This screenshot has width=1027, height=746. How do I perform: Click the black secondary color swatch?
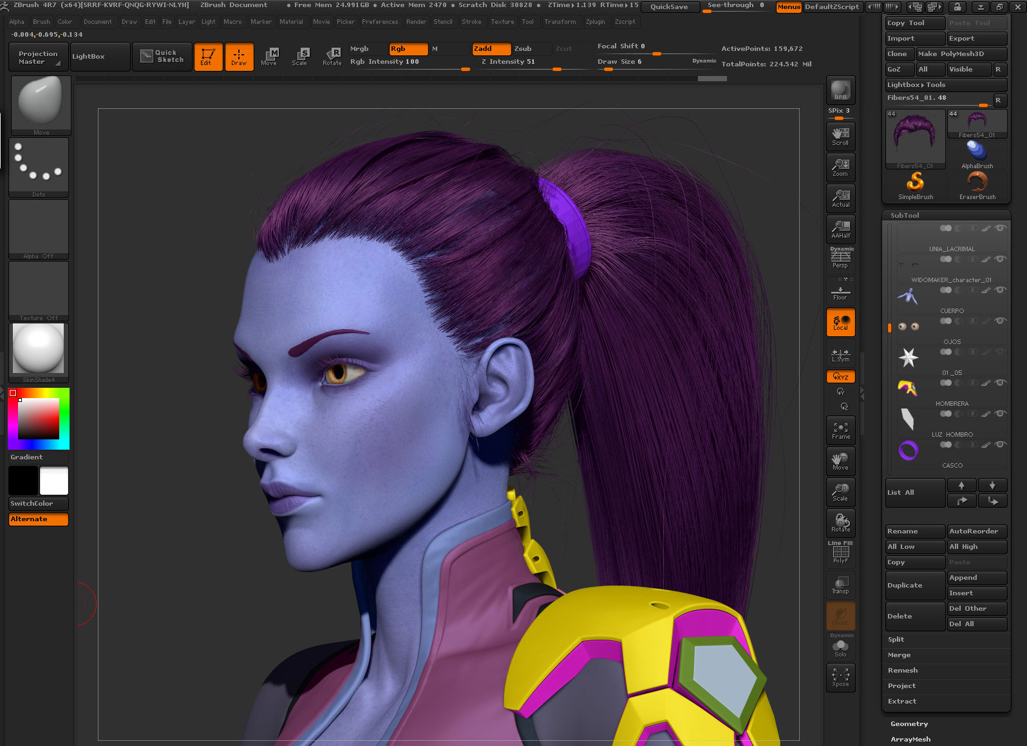(23, 481)
